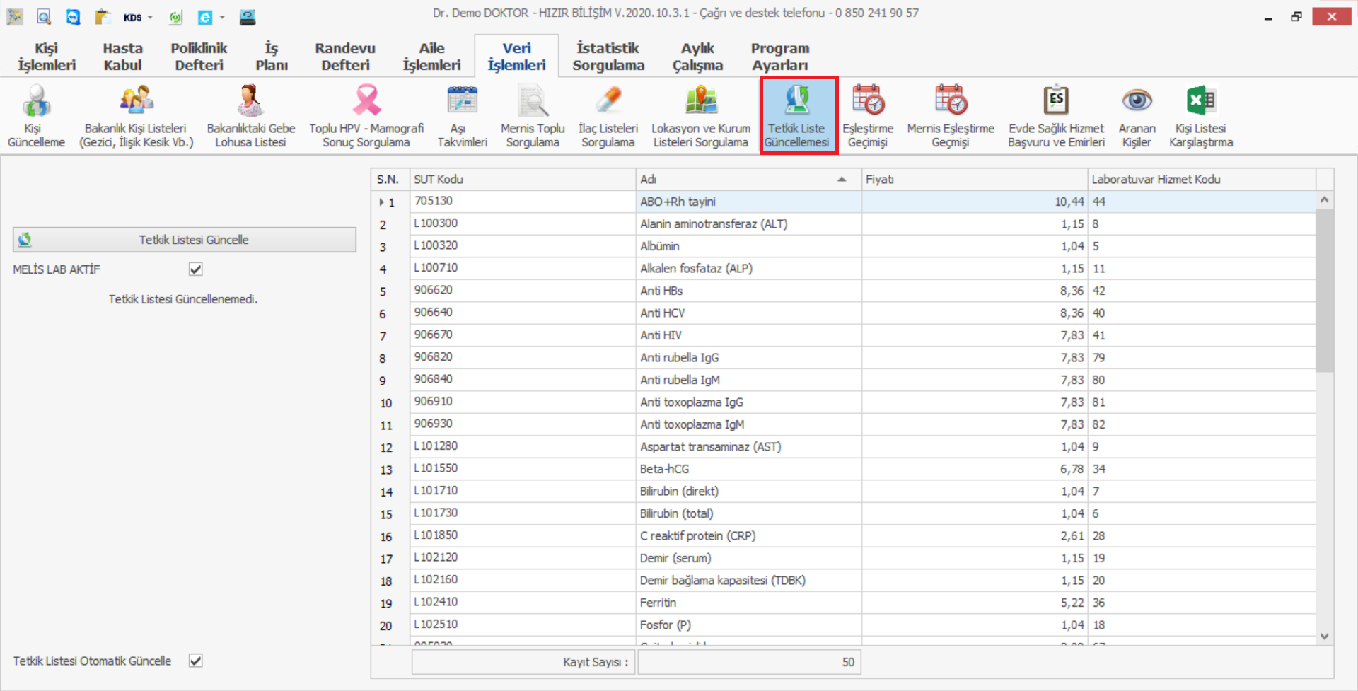Open the KDS dropdown arrow
1358x691 pixels.
pos(150,17)
